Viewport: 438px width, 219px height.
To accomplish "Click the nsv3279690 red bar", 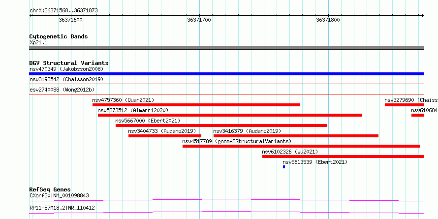I will click(x=405, y=105).
